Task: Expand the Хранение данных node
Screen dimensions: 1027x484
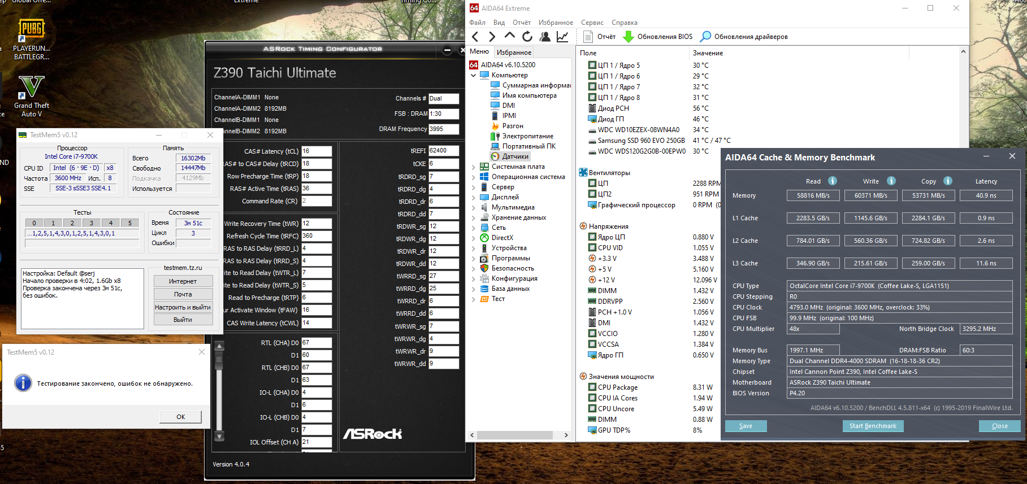Action: [474, 217]
